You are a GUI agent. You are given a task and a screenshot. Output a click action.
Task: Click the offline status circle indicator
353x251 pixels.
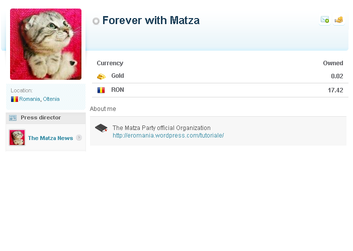pos(96,21)
